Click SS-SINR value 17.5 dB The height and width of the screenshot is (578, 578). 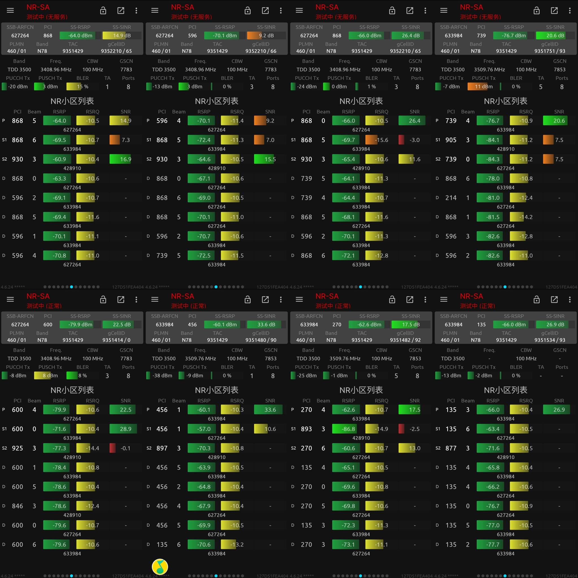click(411, 325)
